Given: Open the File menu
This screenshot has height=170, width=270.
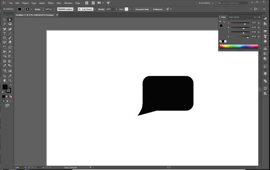Looking at the screenshot, I should 11,3.
